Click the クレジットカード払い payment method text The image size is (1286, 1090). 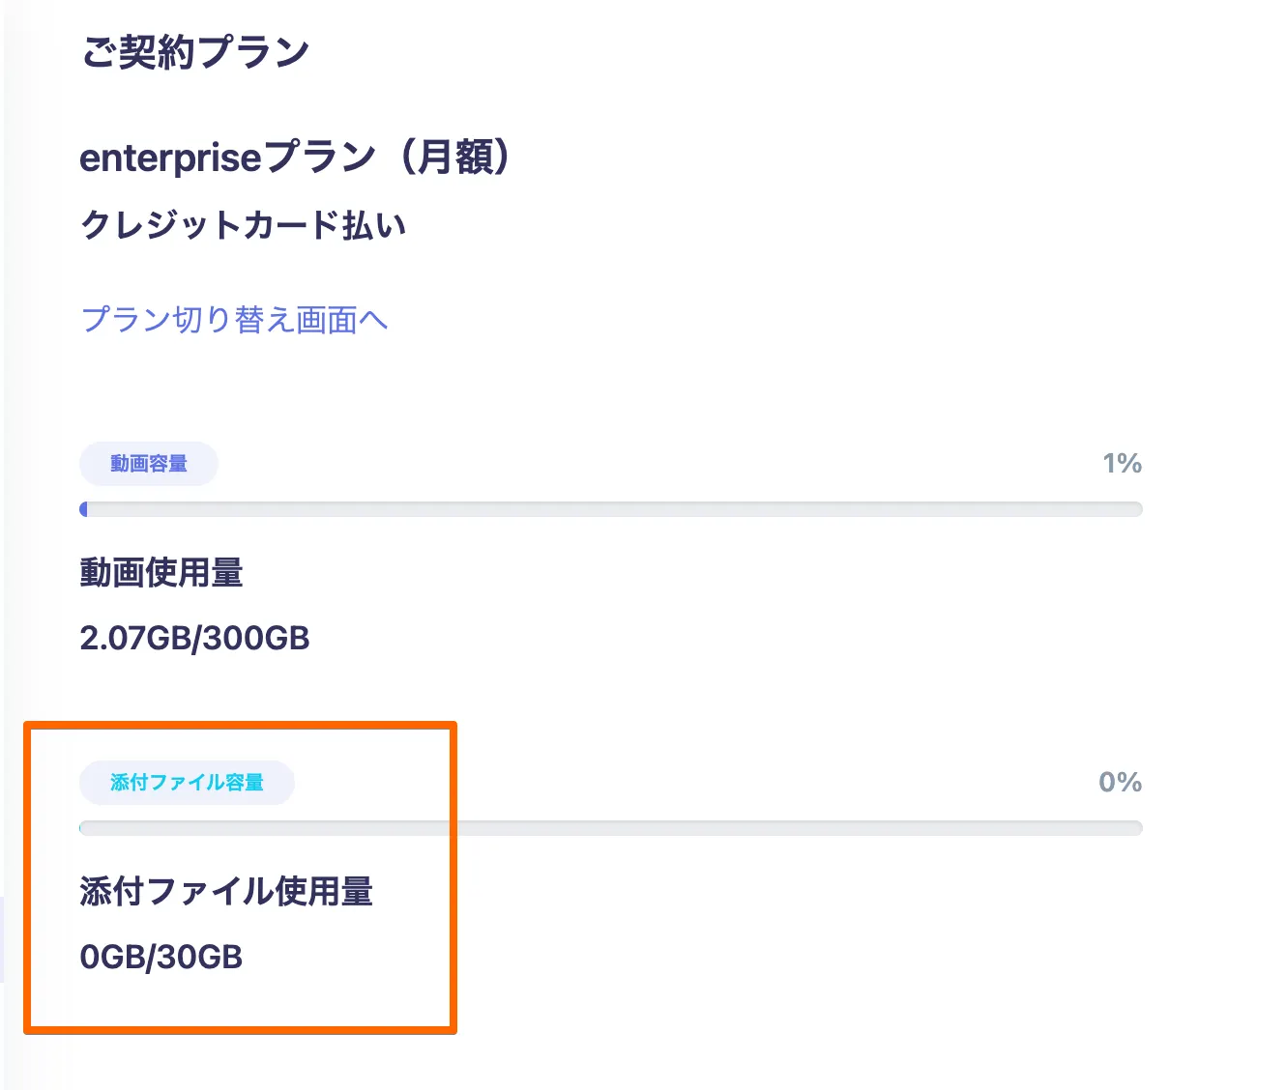point(243,225)
